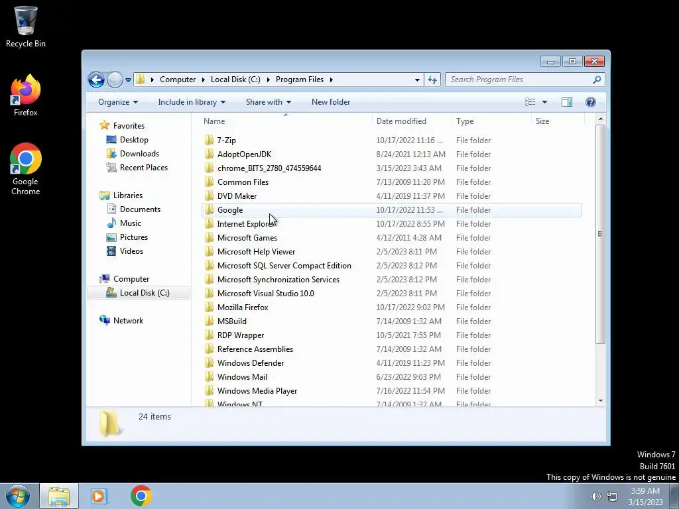
Task: Select the Recycle Bin desktop icon
Action: (26, 27)
